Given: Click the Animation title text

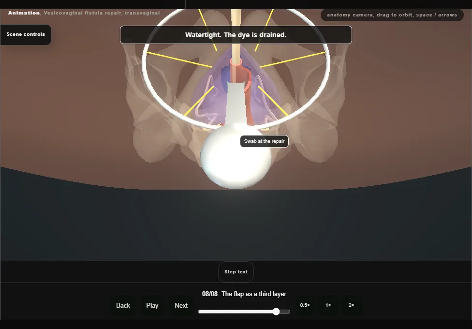Looking at the screenshot, I should pyautogui.click(x=24, y=13).
